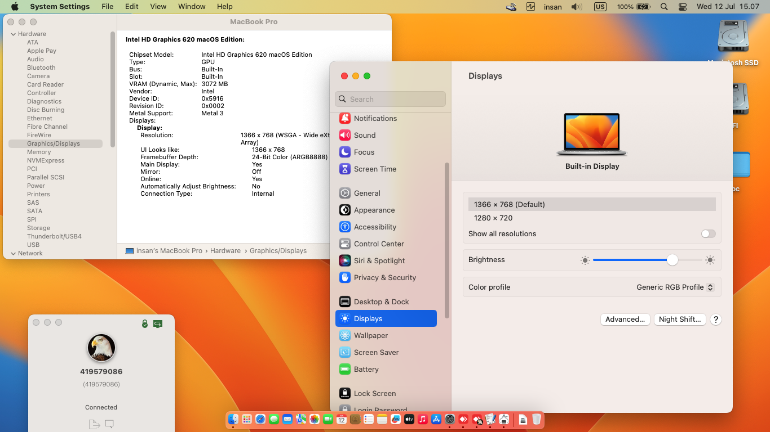Open the Sound settings pane
This screenshot has width=770, height=432.
(387, 135)
